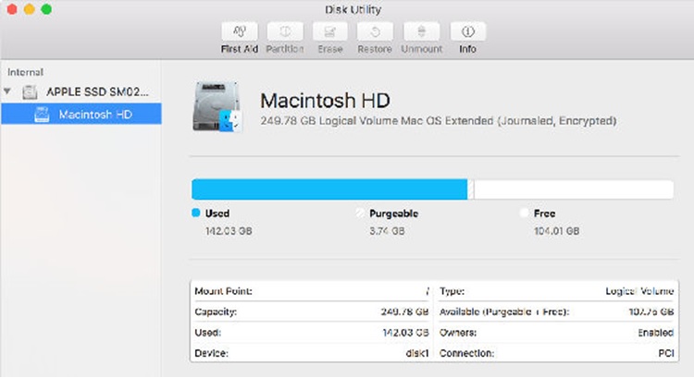Click the white free portion of storage bar
Viewport: 694px width, 378px height.
point(574,189)
